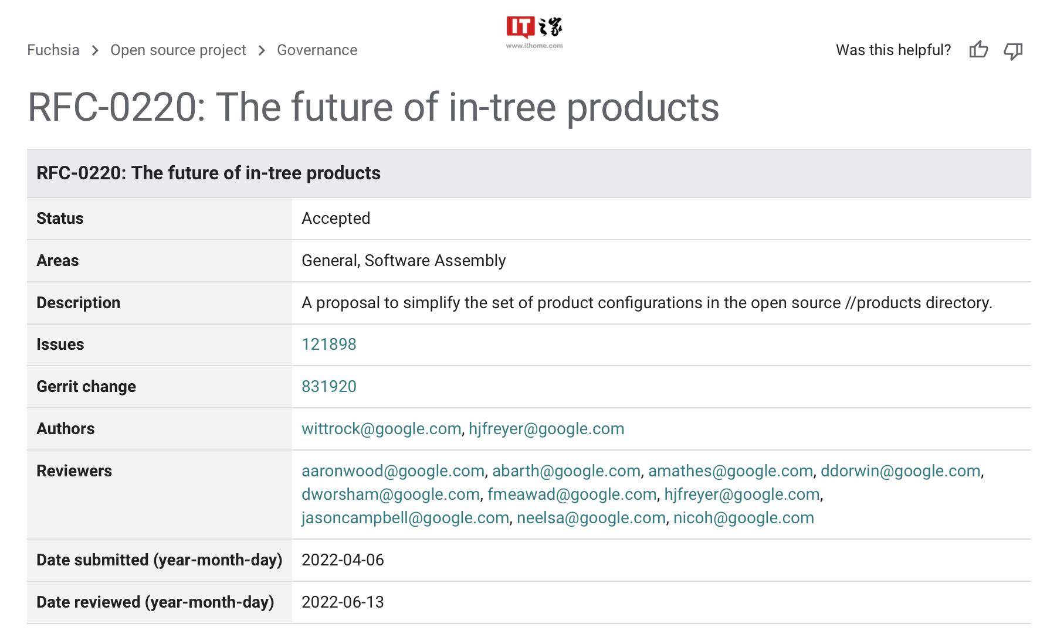Image resolution: width=1057 pixels, height=641 pixels.
Task: Click reviewer dworsham@google.com
Action: pos(391,495)
